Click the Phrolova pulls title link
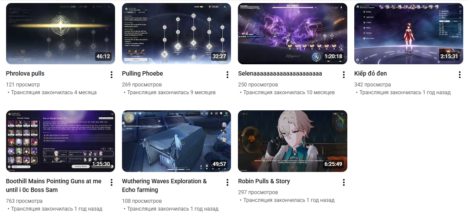This screenshot has height=218, width=468. pyautogui.click(x=25, y=73)
